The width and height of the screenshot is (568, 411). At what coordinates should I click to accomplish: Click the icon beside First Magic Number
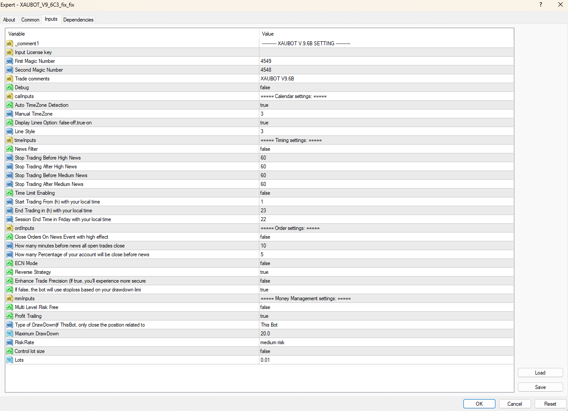[9, 61]
